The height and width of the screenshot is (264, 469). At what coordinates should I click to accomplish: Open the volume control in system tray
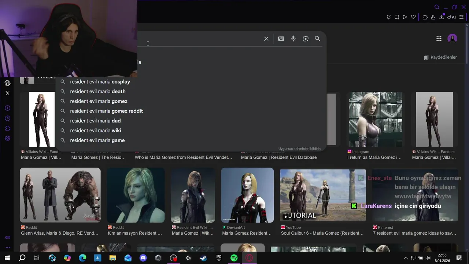point(428,258)
